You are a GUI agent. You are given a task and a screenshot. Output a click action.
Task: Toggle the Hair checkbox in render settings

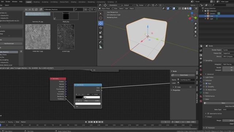tap(207, 84)
